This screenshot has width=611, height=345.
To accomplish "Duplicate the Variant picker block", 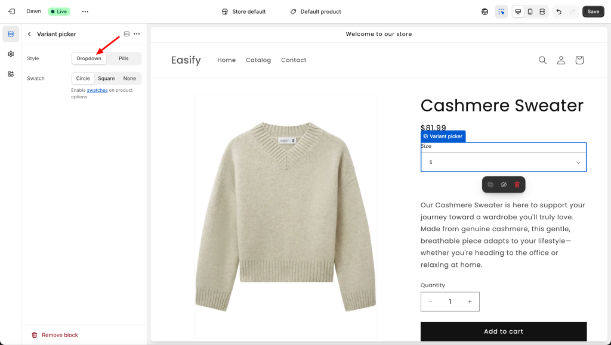I will click(490, 185).
